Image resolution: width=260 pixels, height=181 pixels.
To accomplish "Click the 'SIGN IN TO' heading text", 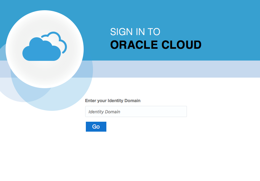I will tap(135, 32).
